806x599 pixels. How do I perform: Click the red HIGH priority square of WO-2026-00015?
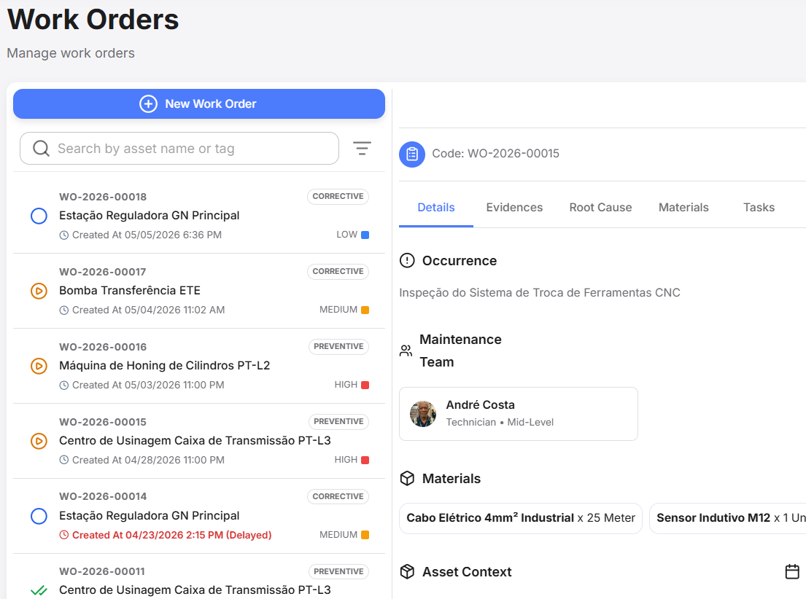click(x=365, y=460)
